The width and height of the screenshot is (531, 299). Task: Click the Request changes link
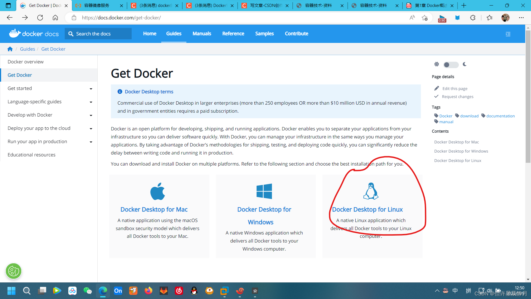pyautogui.click(x=458, y=96)
